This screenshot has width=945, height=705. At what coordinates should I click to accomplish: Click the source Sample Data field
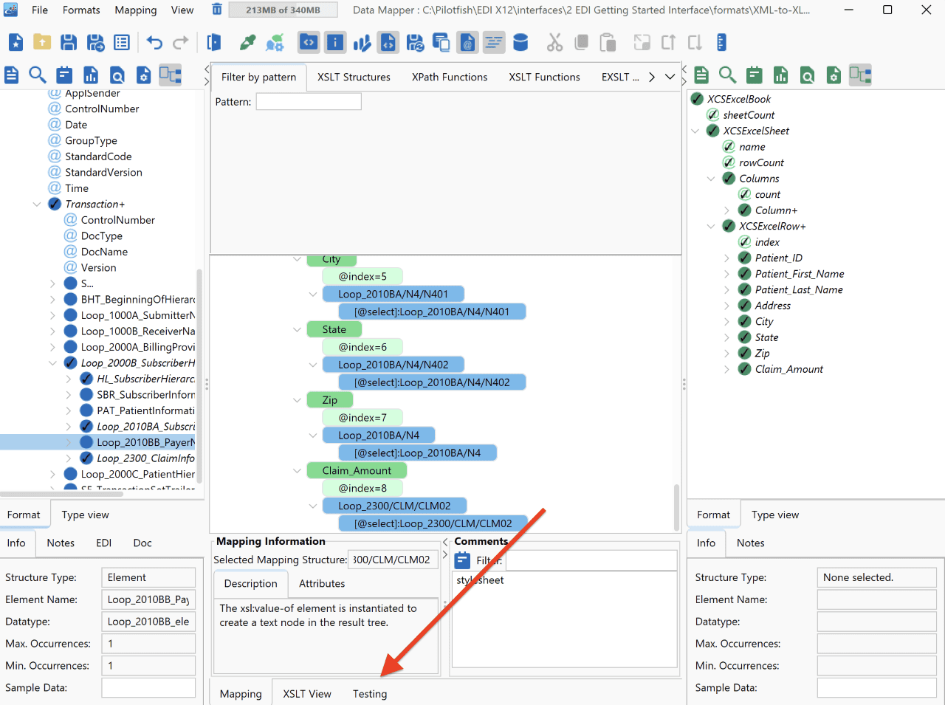(148, 687)
